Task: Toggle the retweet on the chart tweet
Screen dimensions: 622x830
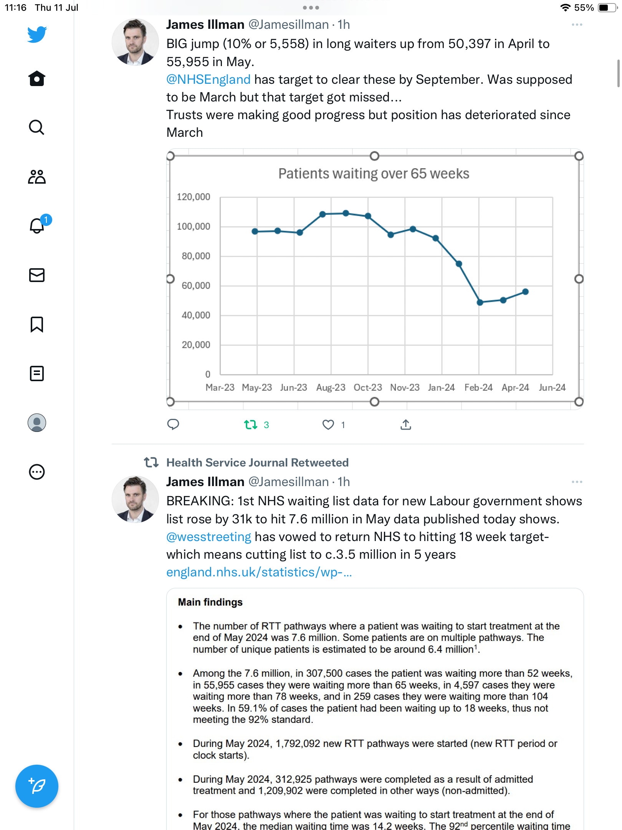Action: pos(251,425)
